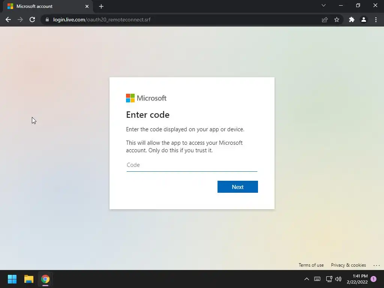The width and height of the screenshot is (384, 288).
Task: Click the Chrome taskbar icon
Action: coord(45,279)
